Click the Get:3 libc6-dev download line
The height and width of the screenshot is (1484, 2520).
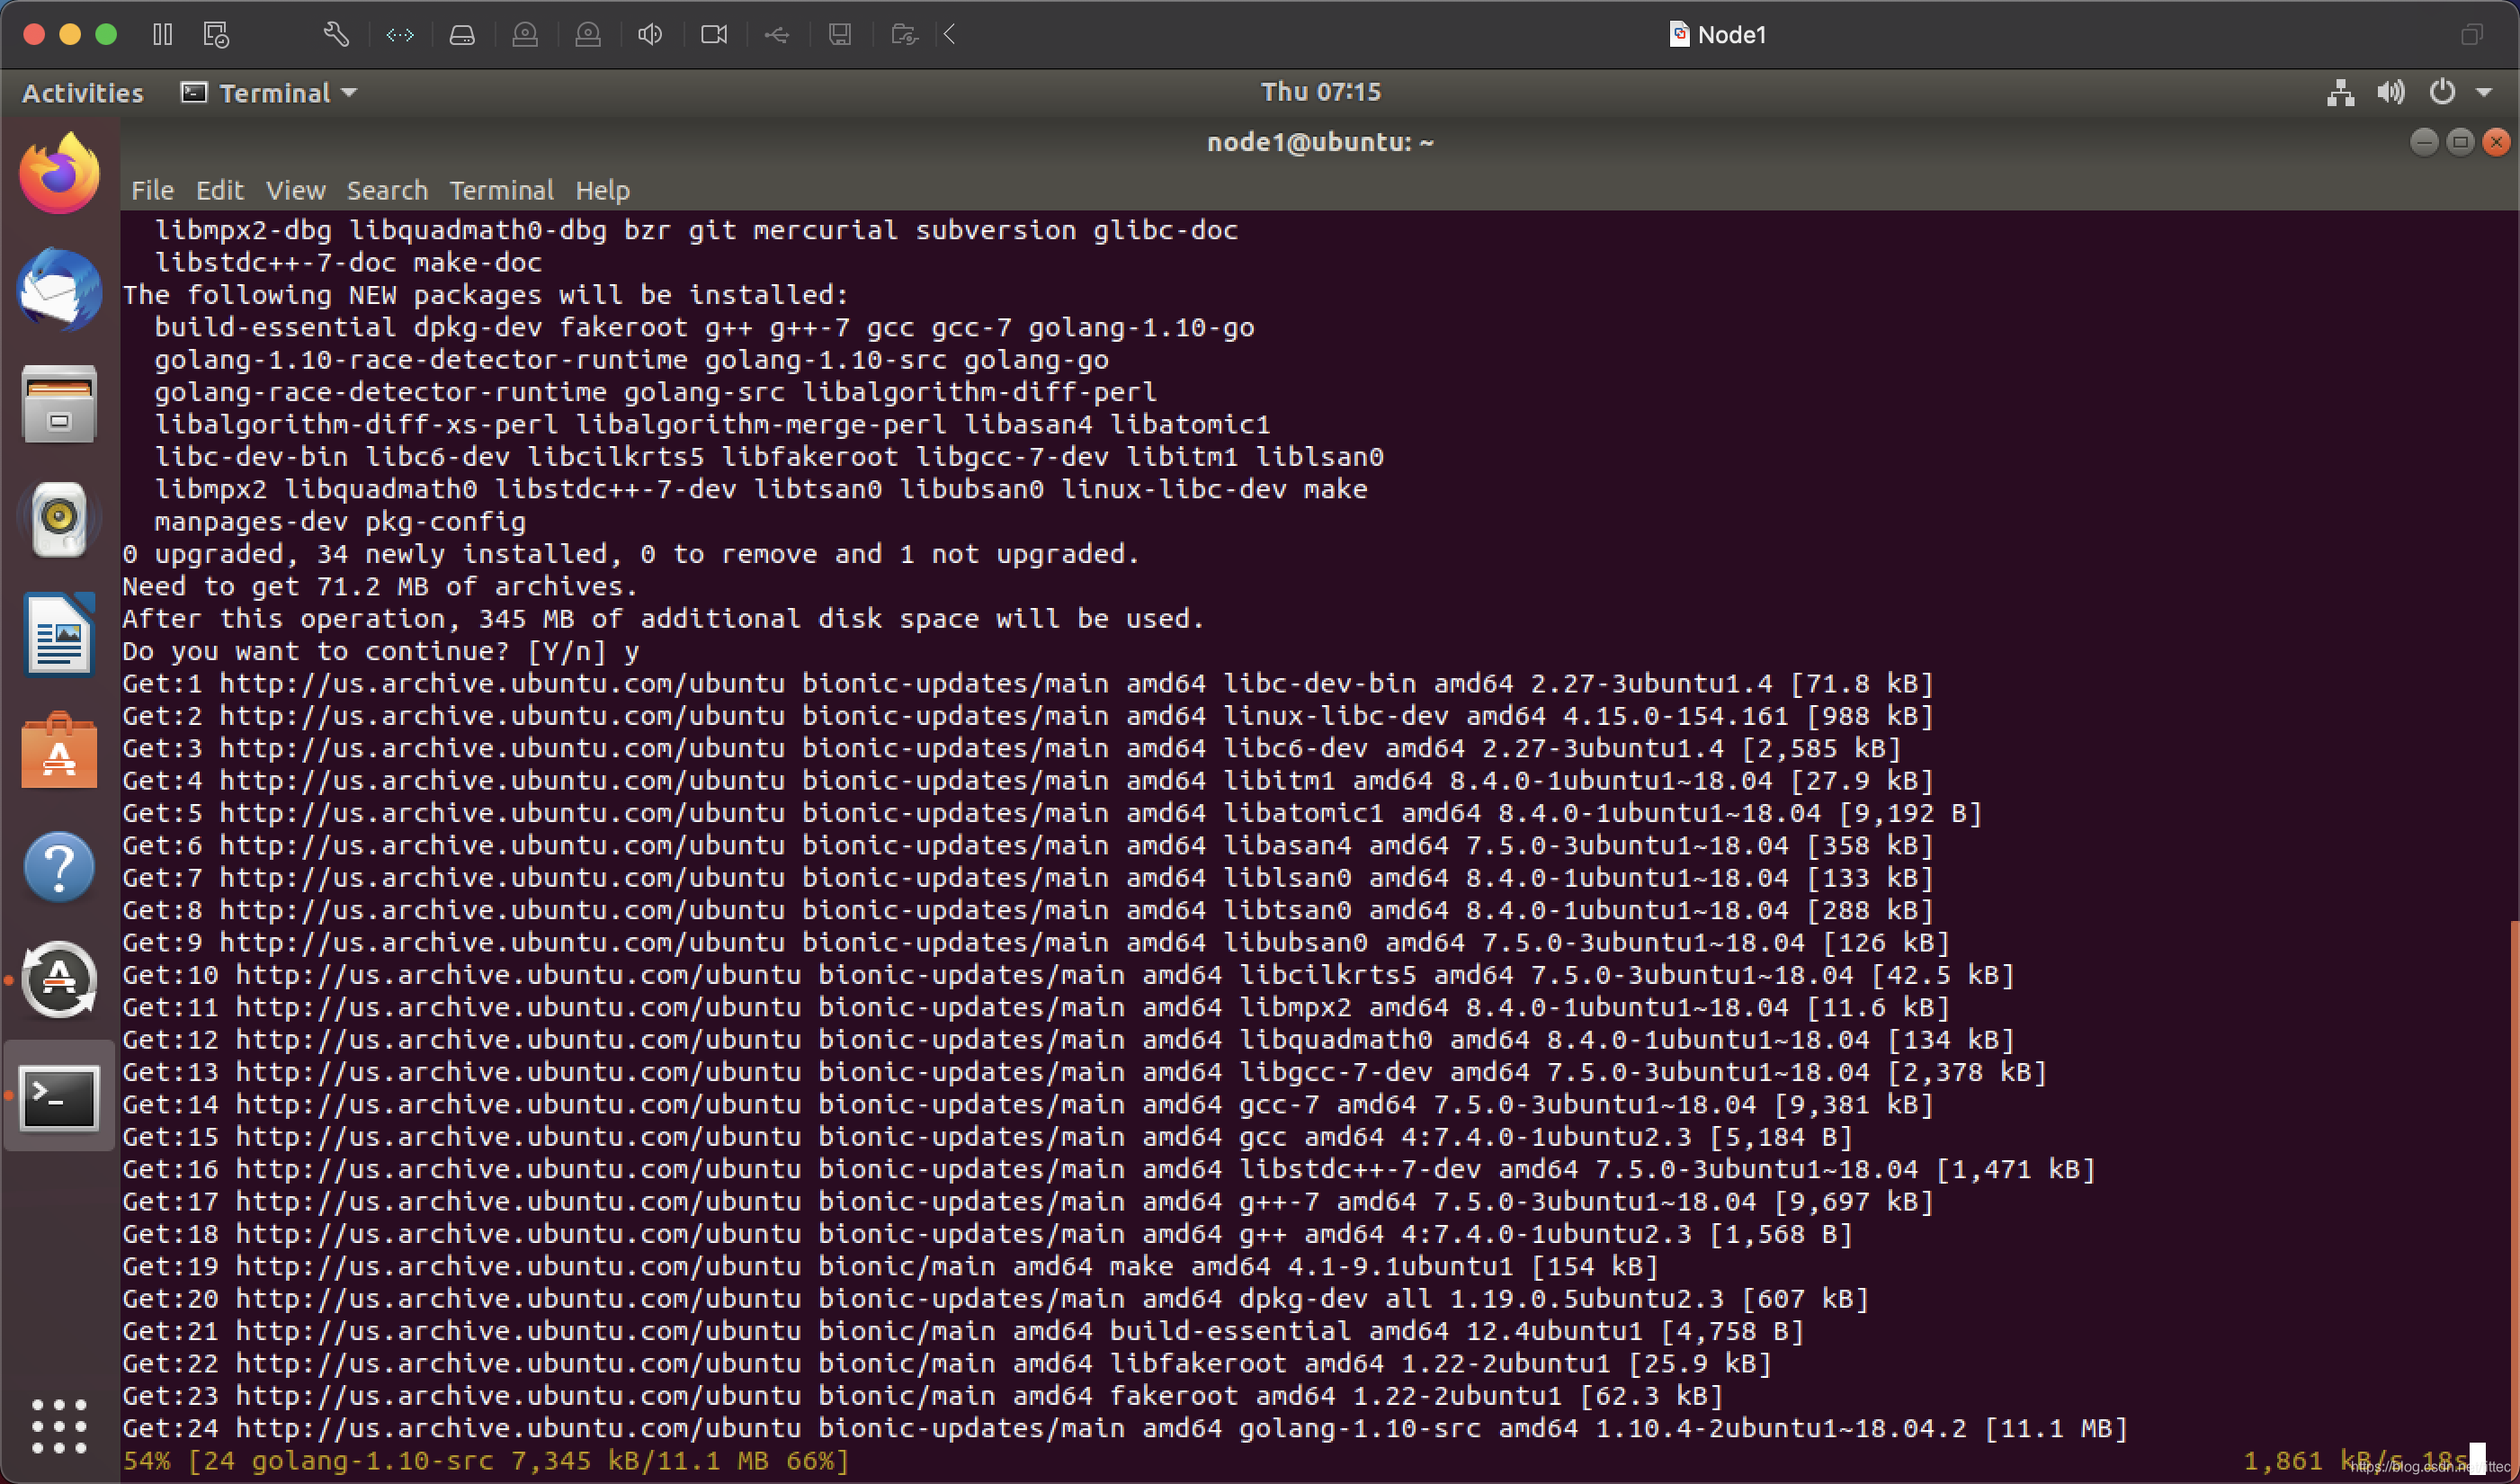click(x=1012, y=749)
